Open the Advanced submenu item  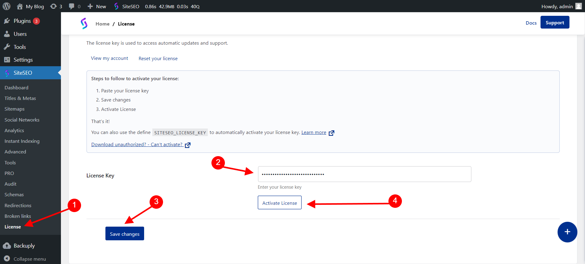coord(15,152)
